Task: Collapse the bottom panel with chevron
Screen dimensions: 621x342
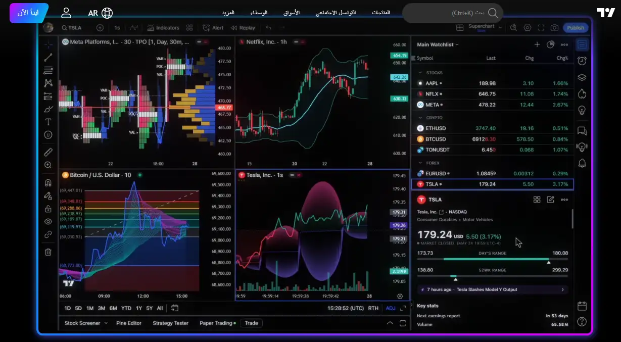Action: (x=390, y=323)
